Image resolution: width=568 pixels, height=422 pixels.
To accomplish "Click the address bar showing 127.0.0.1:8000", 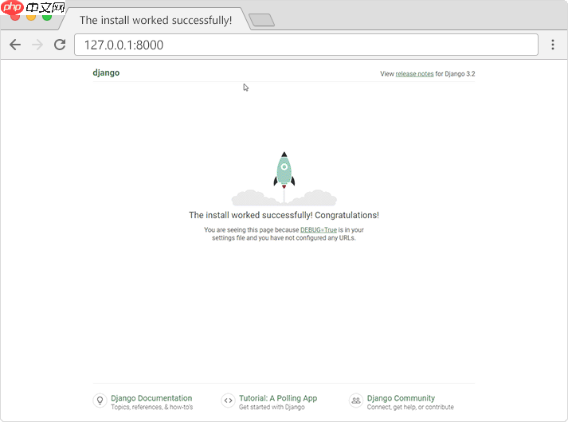I will [x=306, y=45].
